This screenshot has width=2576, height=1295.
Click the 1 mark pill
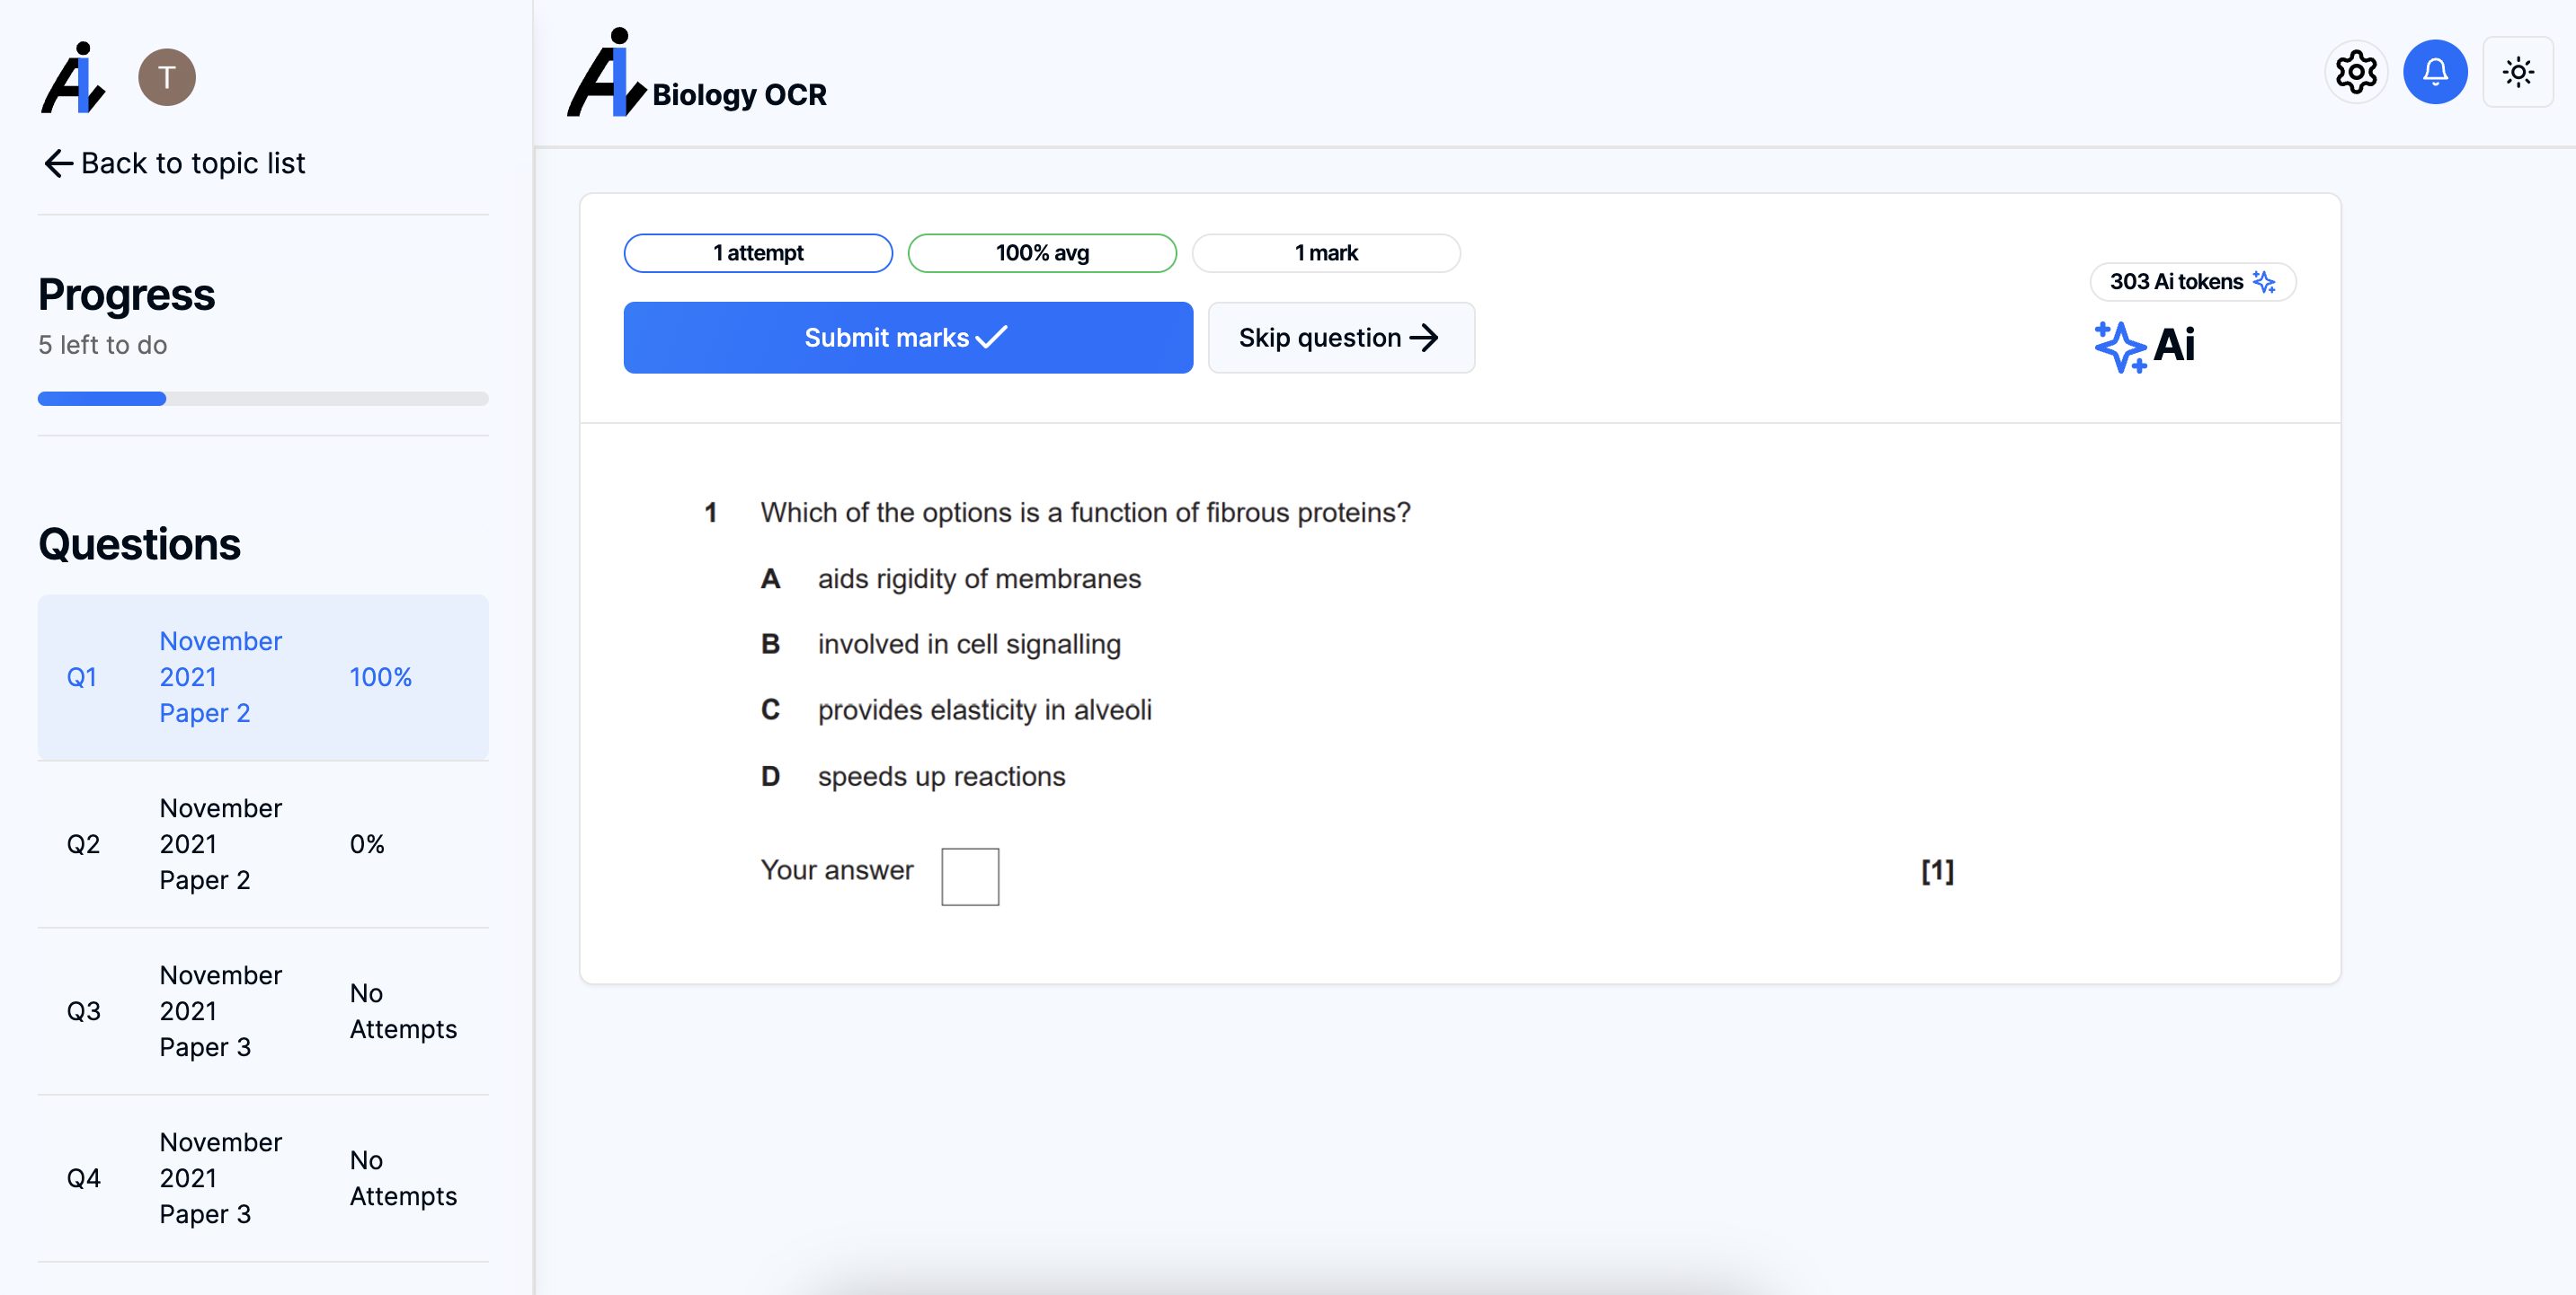click(1325, 253)
